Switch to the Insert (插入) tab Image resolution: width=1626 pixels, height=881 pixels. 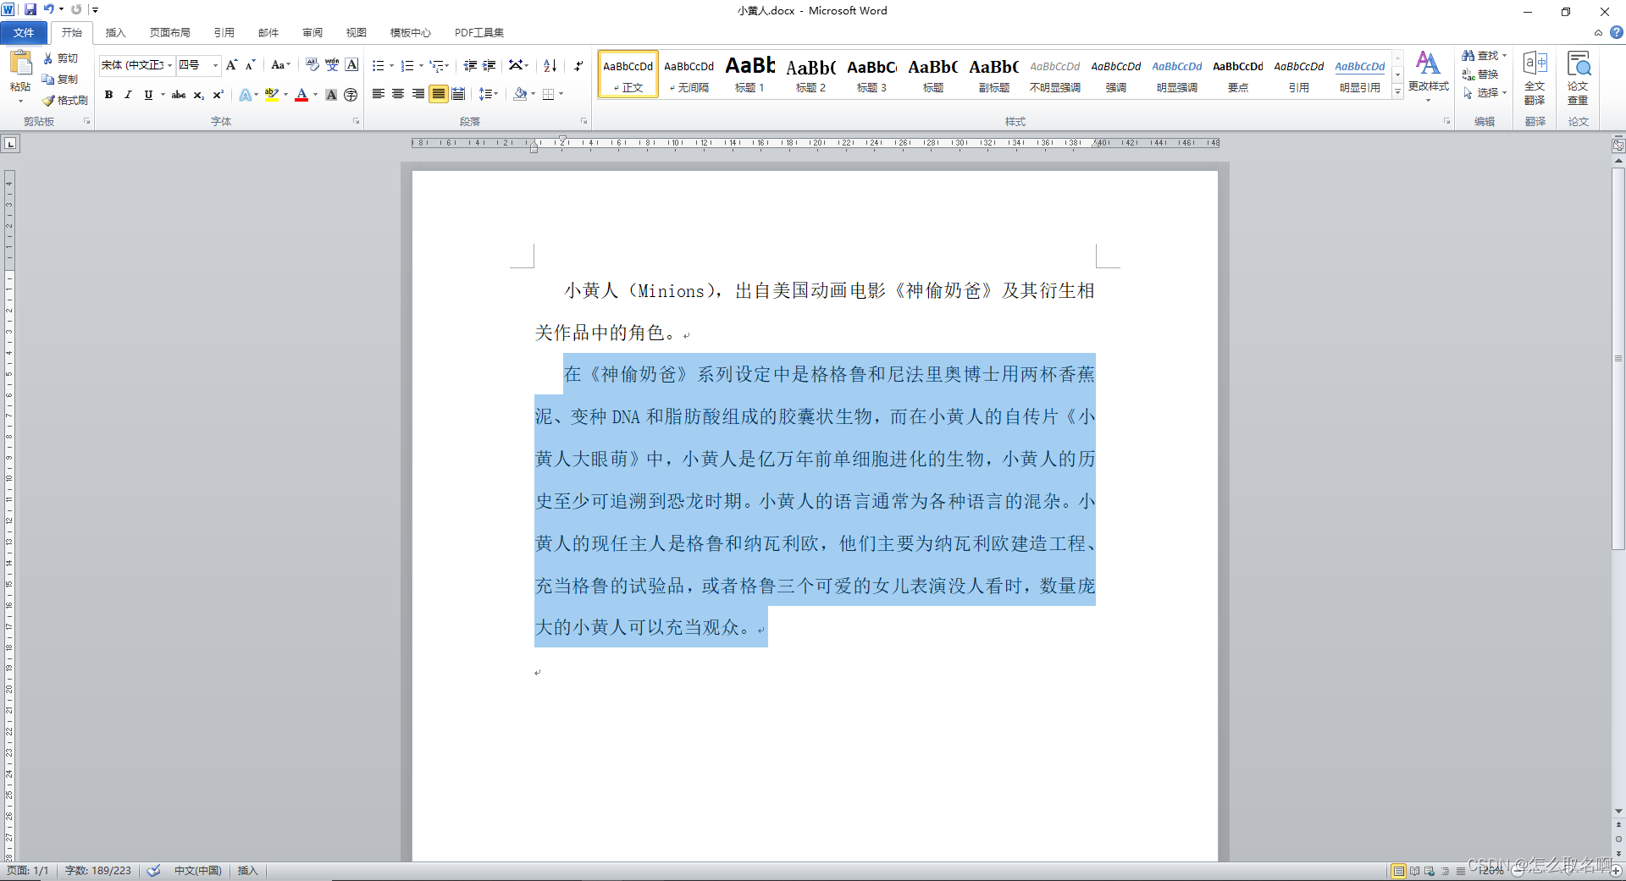point(115,33)
